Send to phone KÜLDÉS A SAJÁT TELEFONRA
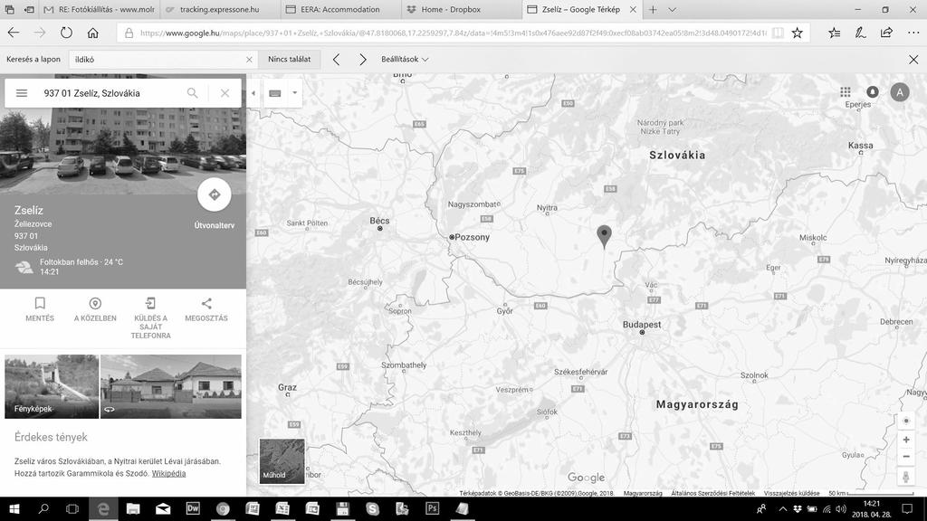 (x=150, y=317)
